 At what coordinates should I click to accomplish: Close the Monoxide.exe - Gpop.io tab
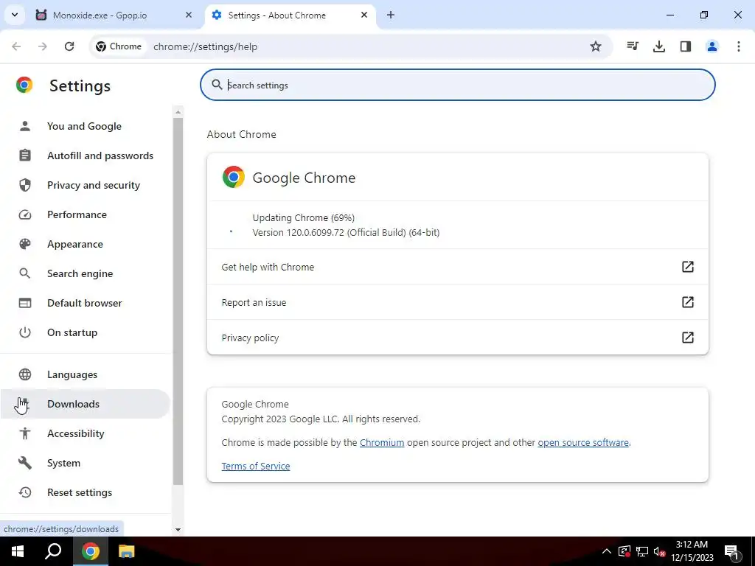click(189, 15)
